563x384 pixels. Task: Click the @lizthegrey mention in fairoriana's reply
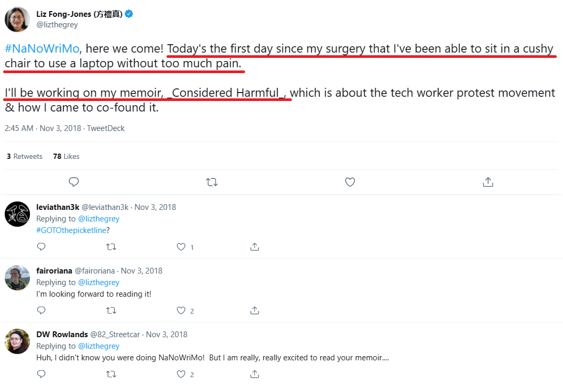point(99,282)
